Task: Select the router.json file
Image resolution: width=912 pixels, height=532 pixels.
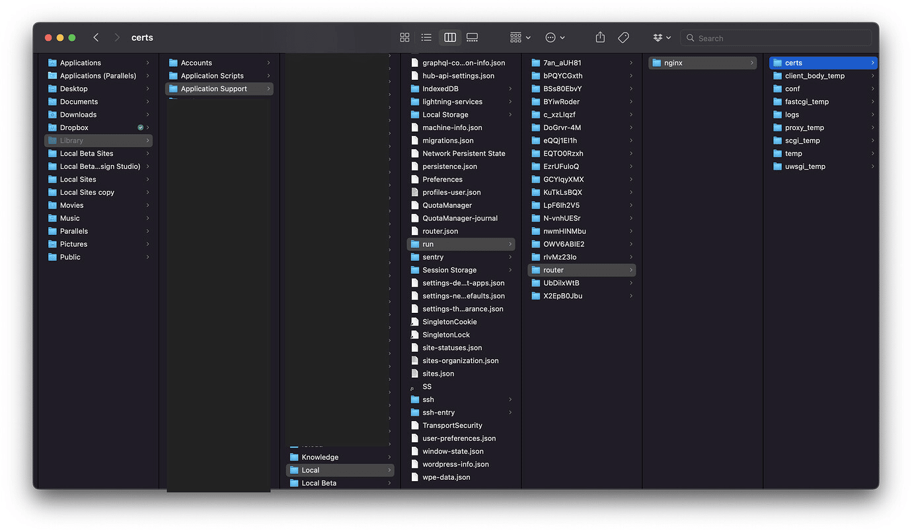Action: pyautogui.click(x=461, y=231)
